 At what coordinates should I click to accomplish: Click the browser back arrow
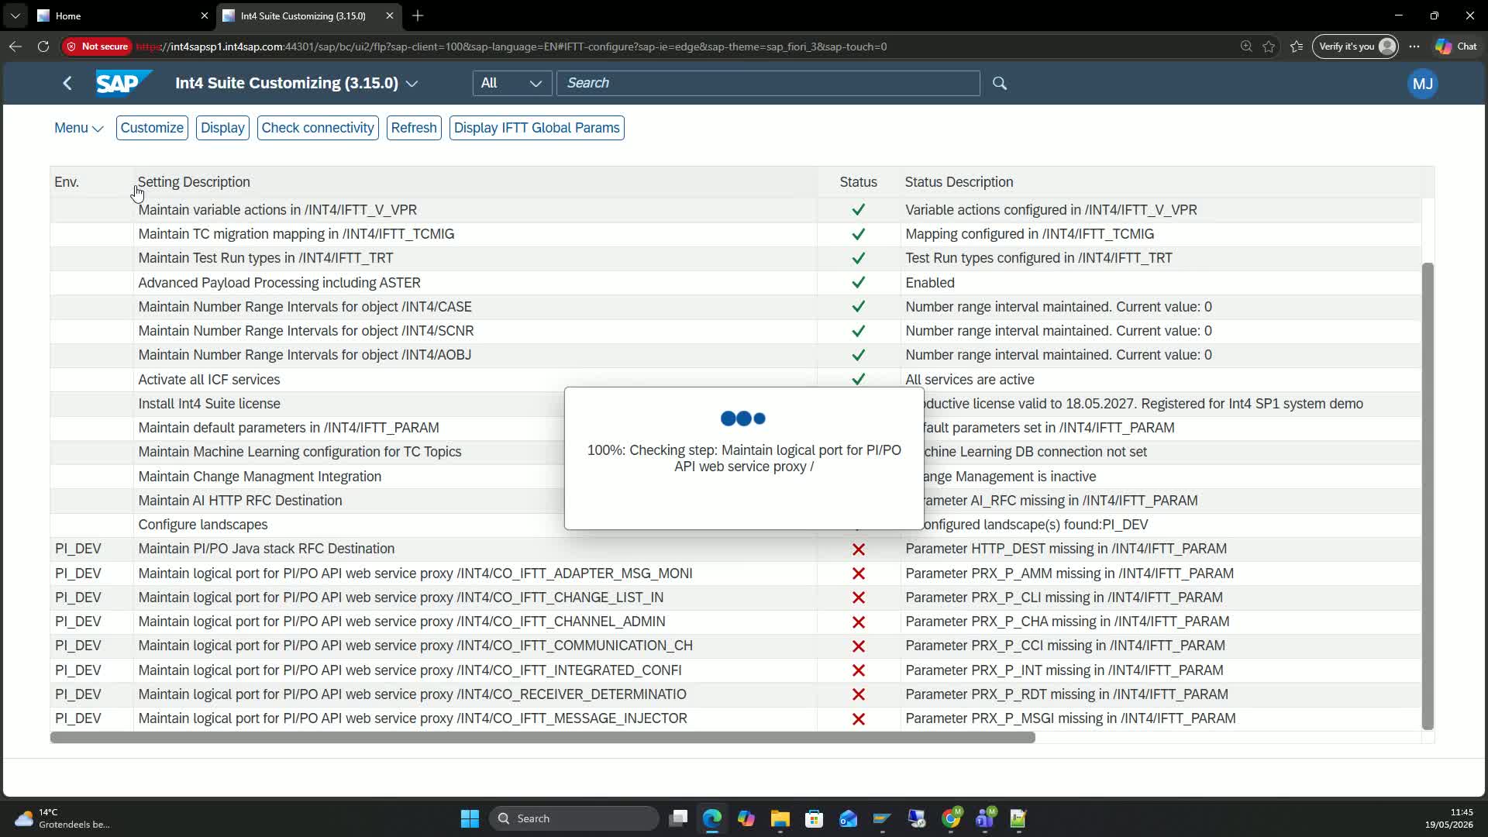[15, 46]
